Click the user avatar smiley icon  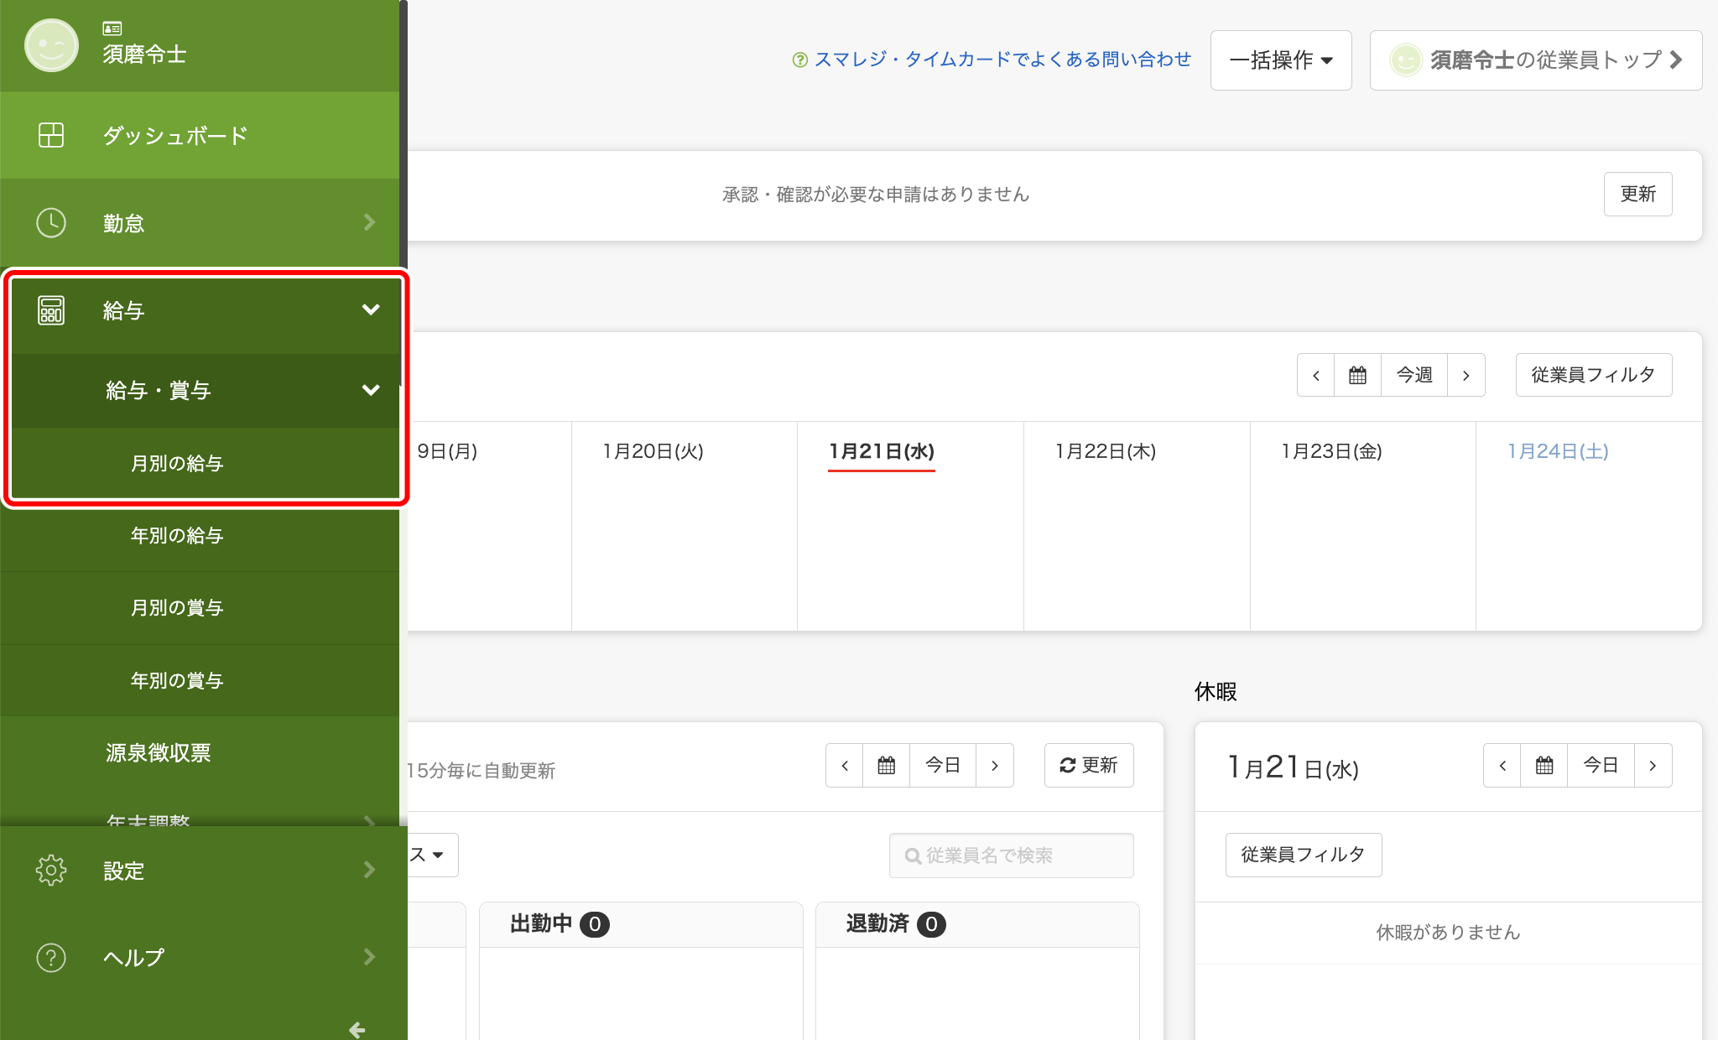(51, 45)
